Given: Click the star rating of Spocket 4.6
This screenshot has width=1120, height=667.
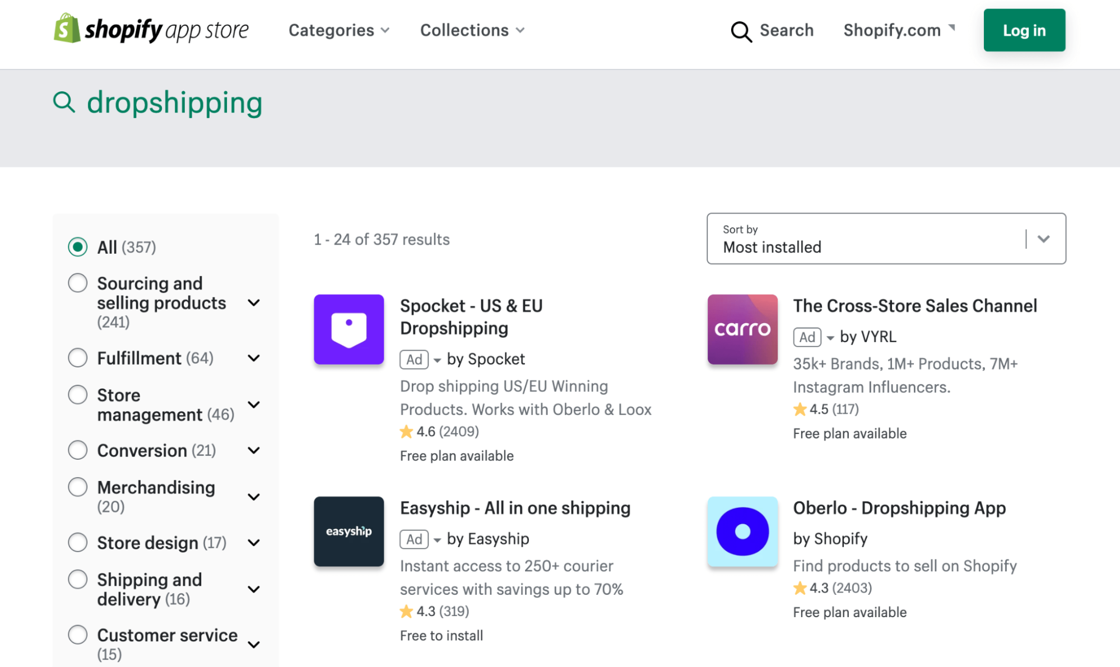Looking at the screenshot, I should (440, 432).
